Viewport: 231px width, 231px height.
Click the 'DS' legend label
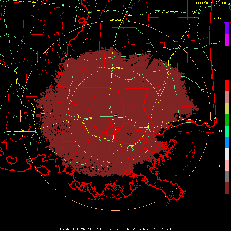(x=220, y=154)
